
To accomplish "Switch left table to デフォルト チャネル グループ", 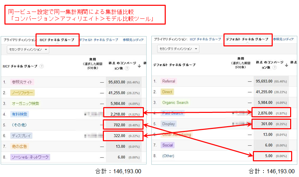I will coord(98,40).
